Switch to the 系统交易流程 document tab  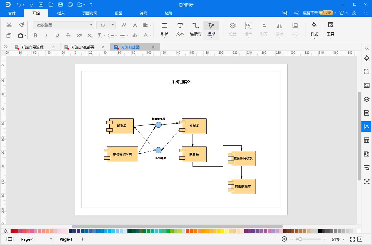(32, 47)
